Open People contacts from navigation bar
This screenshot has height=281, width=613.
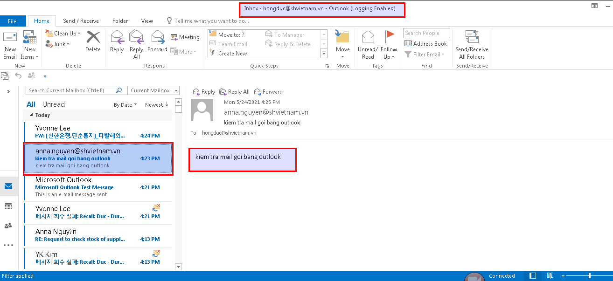pyautogui.click(x=8, y=226)
